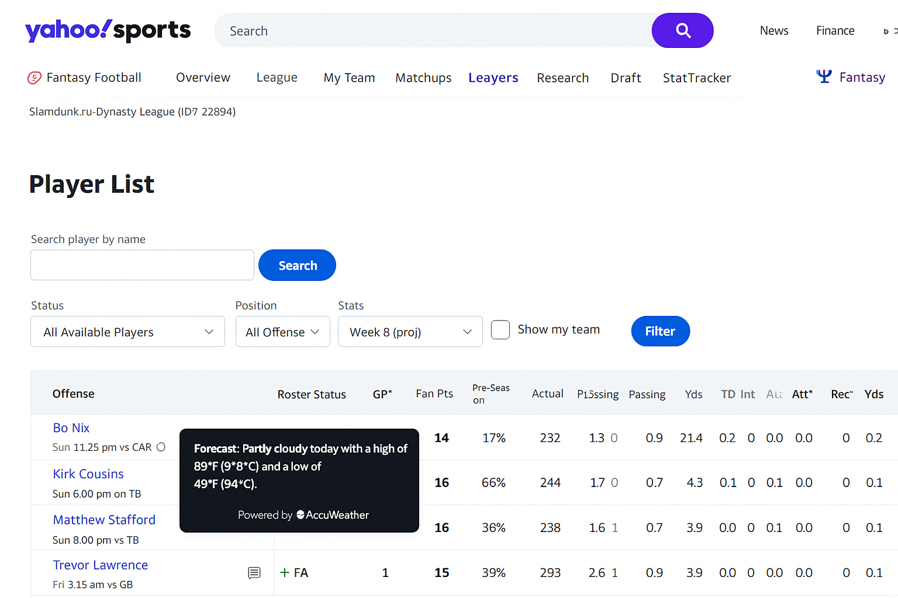Click the purple magnifier search button
Screen dimensions: 898x598
click(x=682, y=30)
